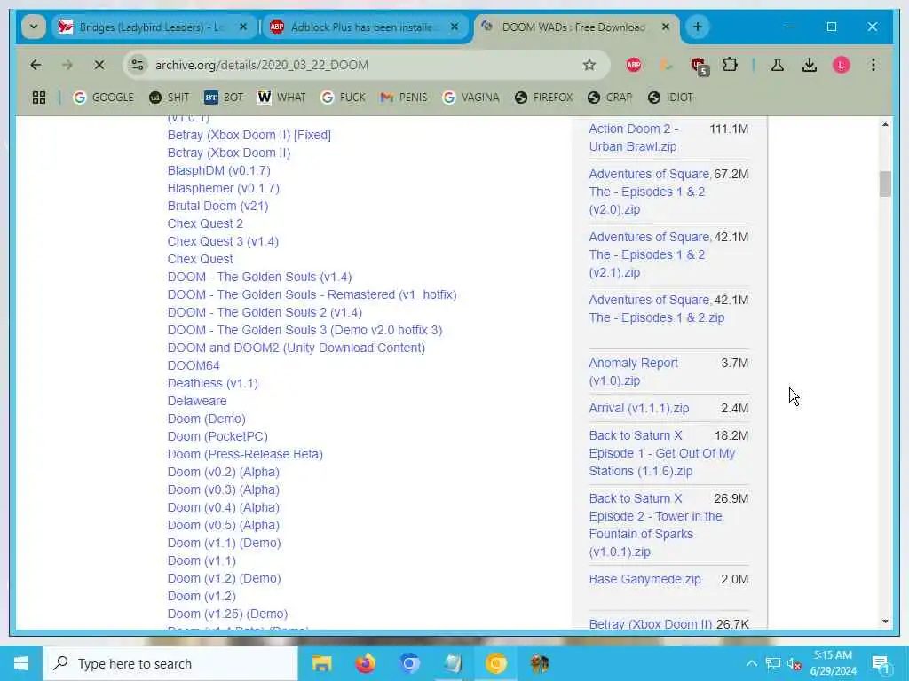Open Doom (v0.4) (Alpha) link
This screenshot has height=681, width=909.
coord(223,507)
